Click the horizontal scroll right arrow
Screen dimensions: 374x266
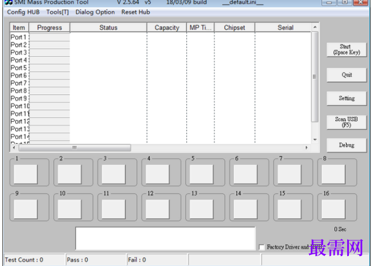click(x=306, y=148)
